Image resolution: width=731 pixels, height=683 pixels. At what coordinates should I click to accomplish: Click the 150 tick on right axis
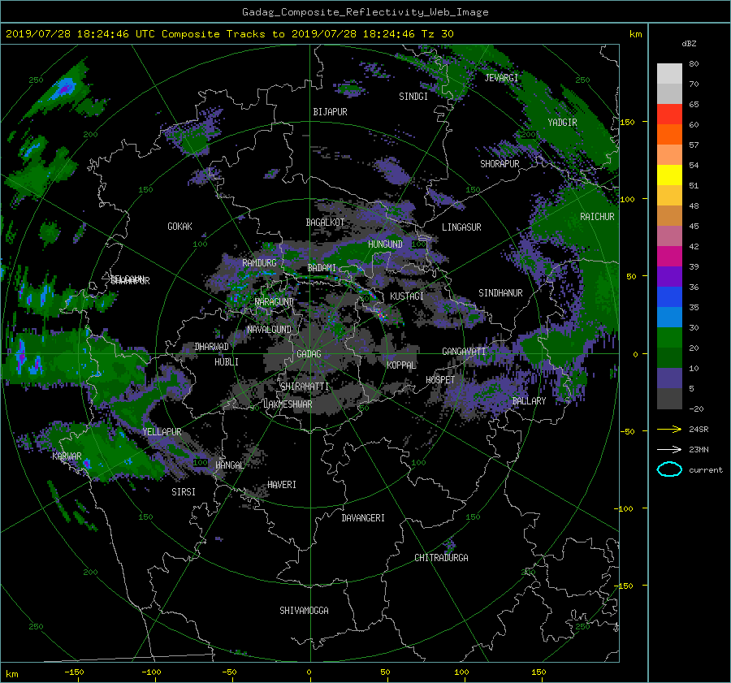628,122
